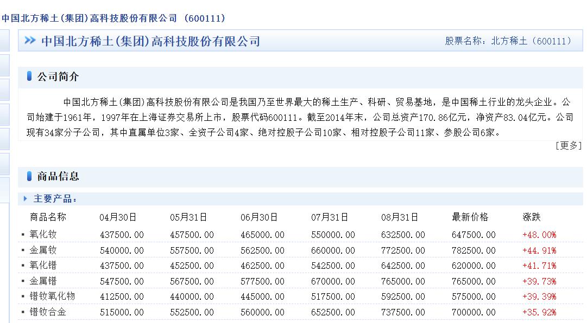Click 氧化镨 latest price 620000.00
587x323 pixels.
pyautogui.click(x=474, y=266)
